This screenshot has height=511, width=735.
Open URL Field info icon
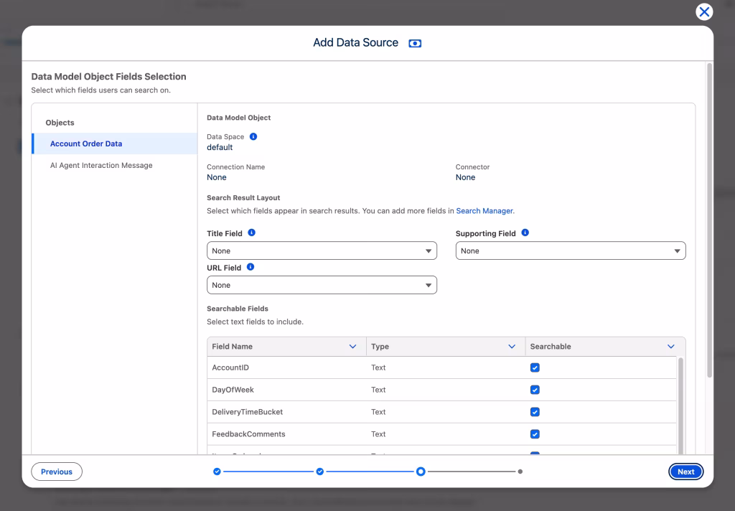(x=251, y=267)
